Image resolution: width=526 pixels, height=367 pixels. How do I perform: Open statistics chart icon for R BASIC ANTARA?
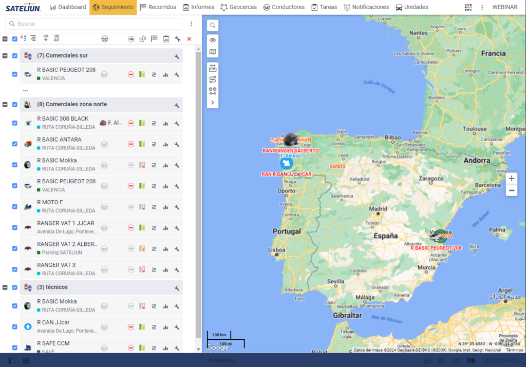(165, 144)
